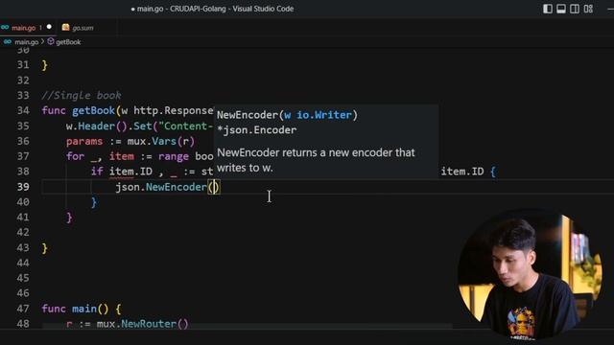This screenshot has width=614, height=345.
Task: Open the customize layout icon
Action: point(588,9)
